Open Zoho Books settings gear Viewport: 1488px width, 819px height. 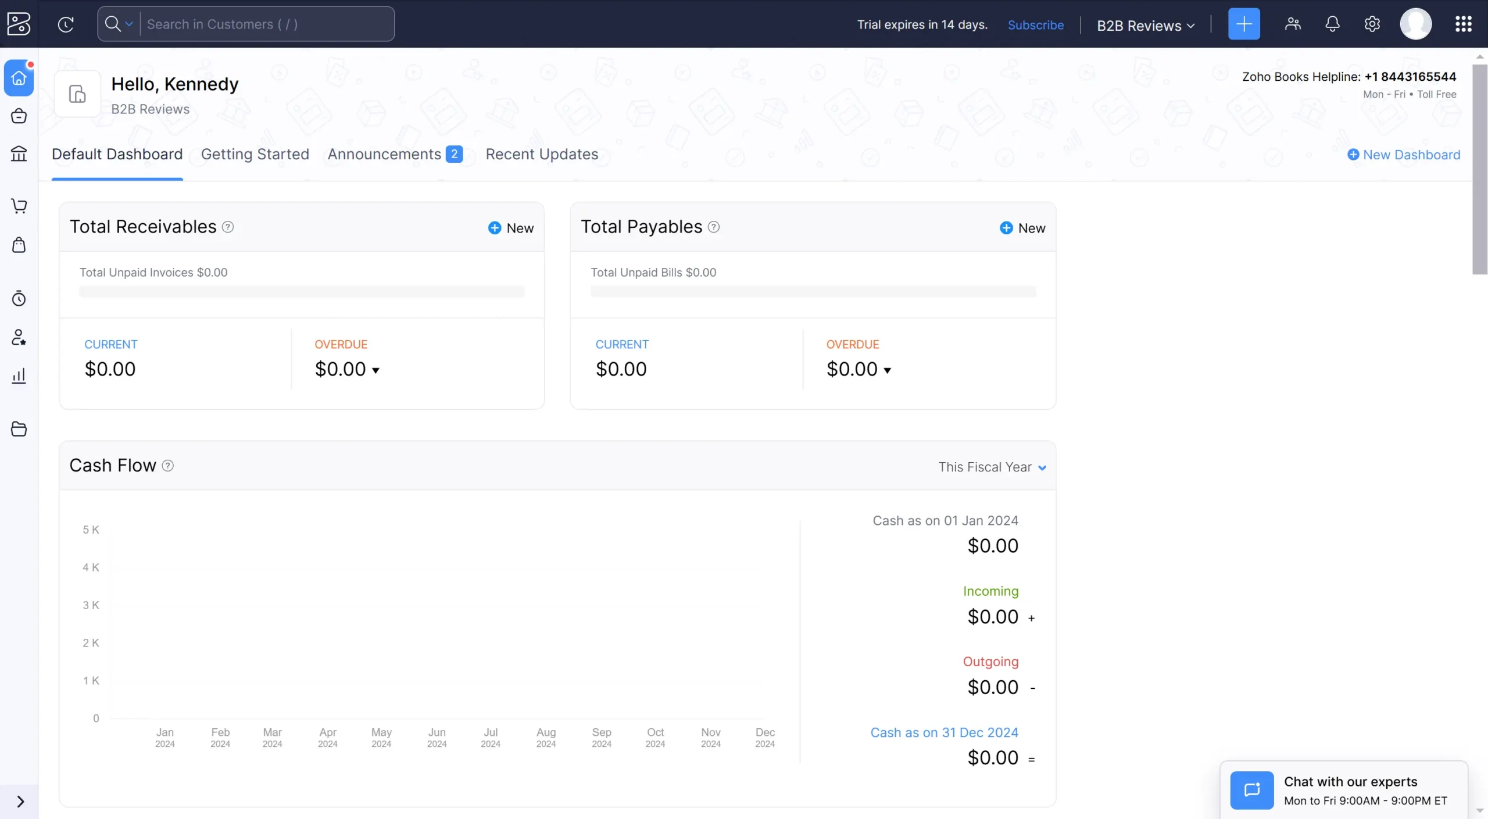click(x=1372, y=24)
